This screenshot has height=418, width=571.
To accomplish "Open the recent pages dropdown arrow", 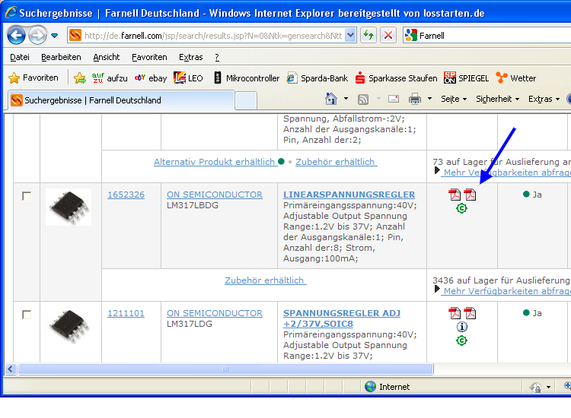I will tap(55, 36).
